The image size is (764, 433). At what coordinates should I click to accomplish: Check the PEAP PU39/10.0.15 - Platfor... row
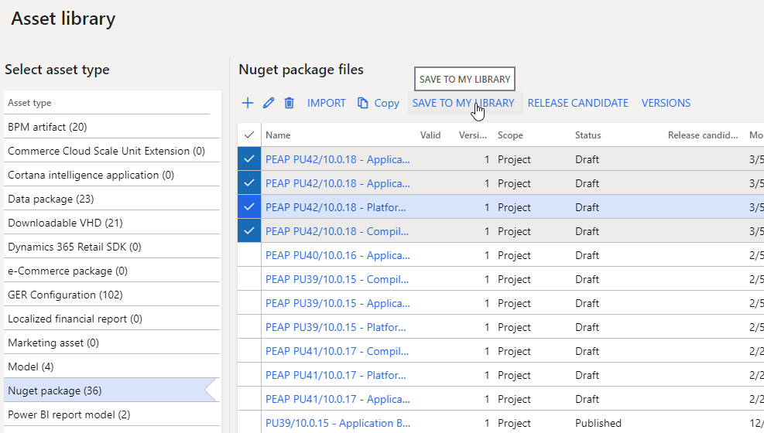coord(249,327)
